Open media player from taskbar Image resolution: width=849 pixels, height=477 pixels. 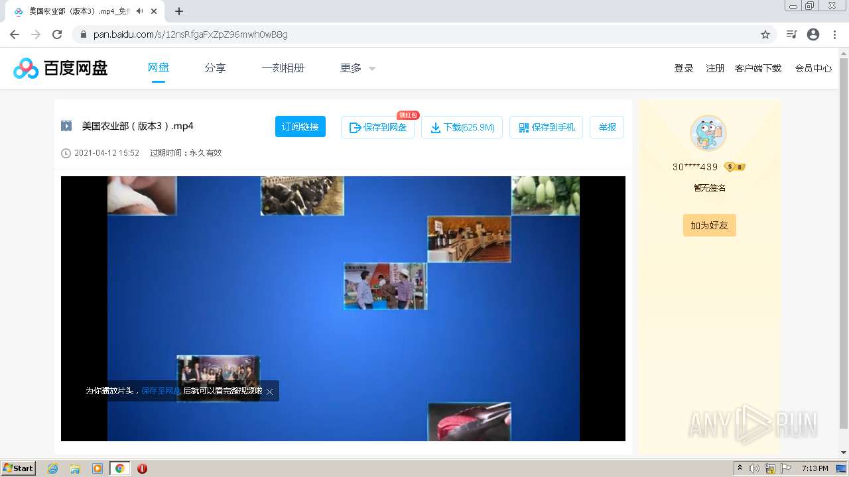98,468
